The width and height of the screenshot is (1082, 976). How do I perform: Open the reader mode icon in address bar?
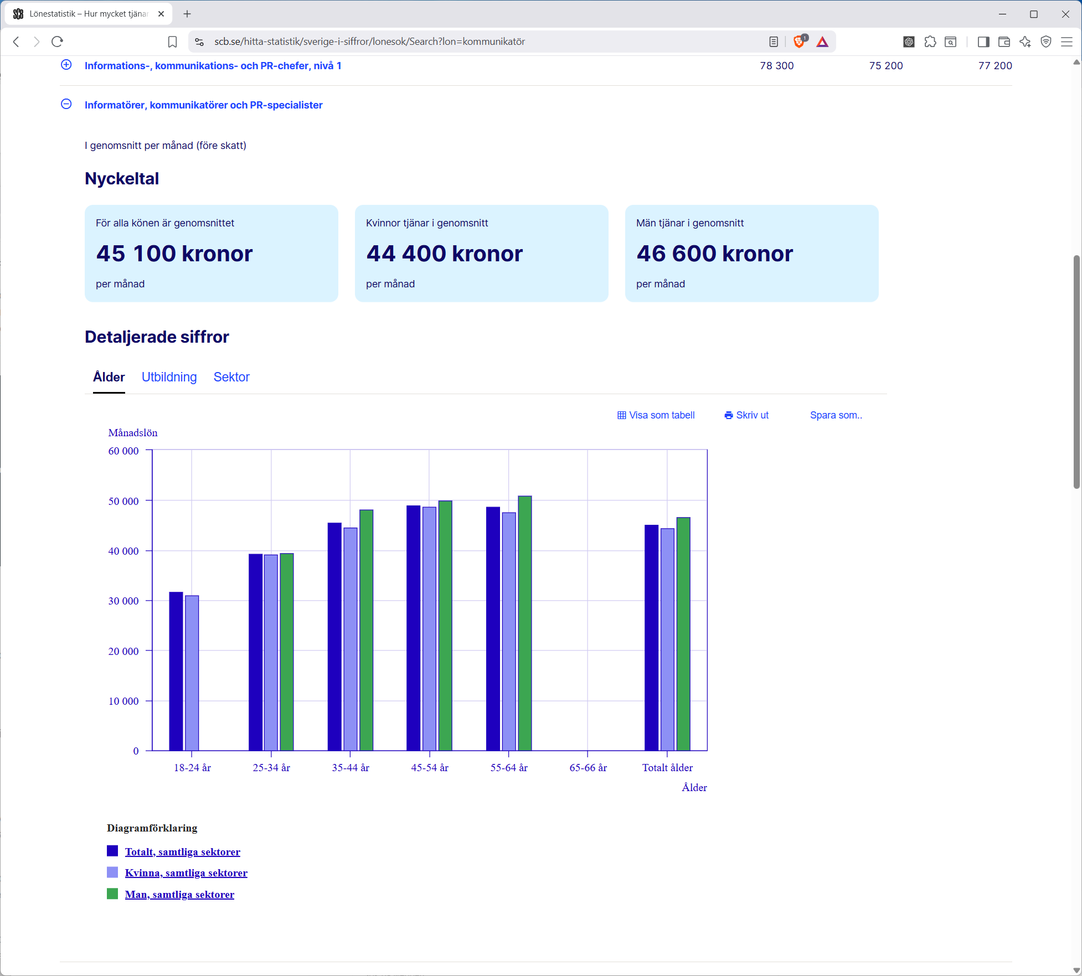(774, 42)
